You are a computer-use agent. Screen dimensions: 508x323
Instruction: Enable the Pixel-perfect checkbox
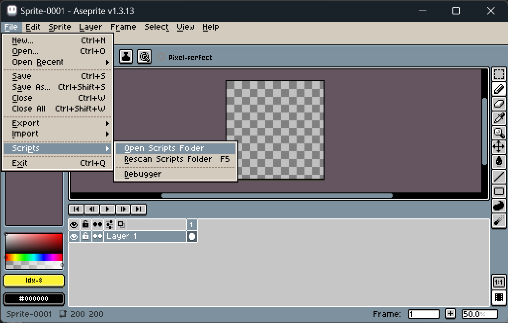coord(161,57)
